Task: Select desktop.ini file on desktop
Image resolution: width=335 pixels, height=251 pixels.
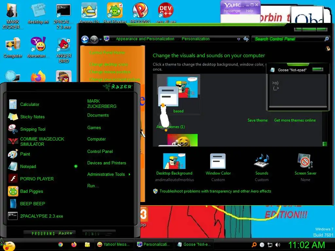Action: (38, 13)
